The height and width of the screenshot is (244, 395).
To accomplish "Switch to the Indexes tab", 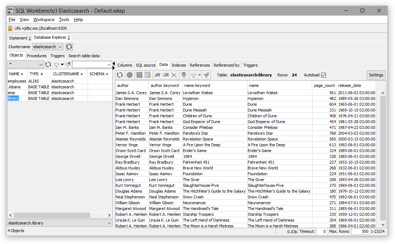I will point(178,65).
